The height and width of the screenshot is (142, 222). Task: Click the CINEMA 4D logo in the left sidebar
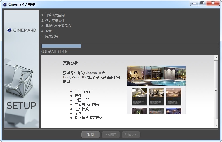(x=22, y=30)
